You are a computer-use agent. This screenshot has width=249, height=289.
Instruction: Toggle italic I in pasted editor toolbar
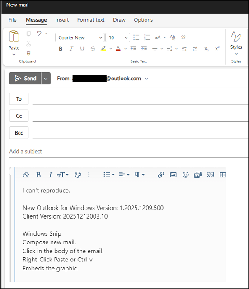click(50, 175)
